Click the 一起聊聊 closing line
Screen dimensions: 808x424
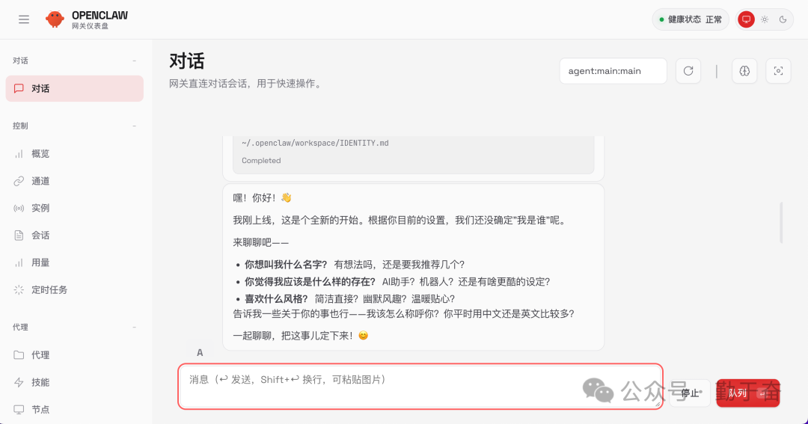[x=301, y=336]
